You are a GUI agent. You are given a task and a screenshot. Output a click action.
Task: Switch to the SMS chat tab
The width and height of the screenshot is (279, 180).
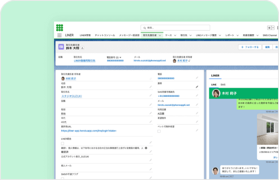[x=223, y=85]
